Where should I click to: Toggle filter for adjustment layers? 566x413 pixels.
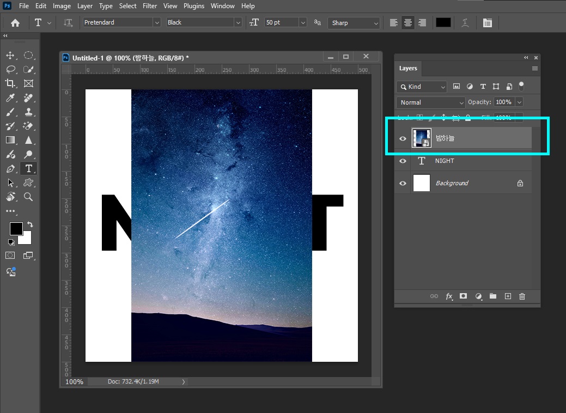tap(470, 86)
